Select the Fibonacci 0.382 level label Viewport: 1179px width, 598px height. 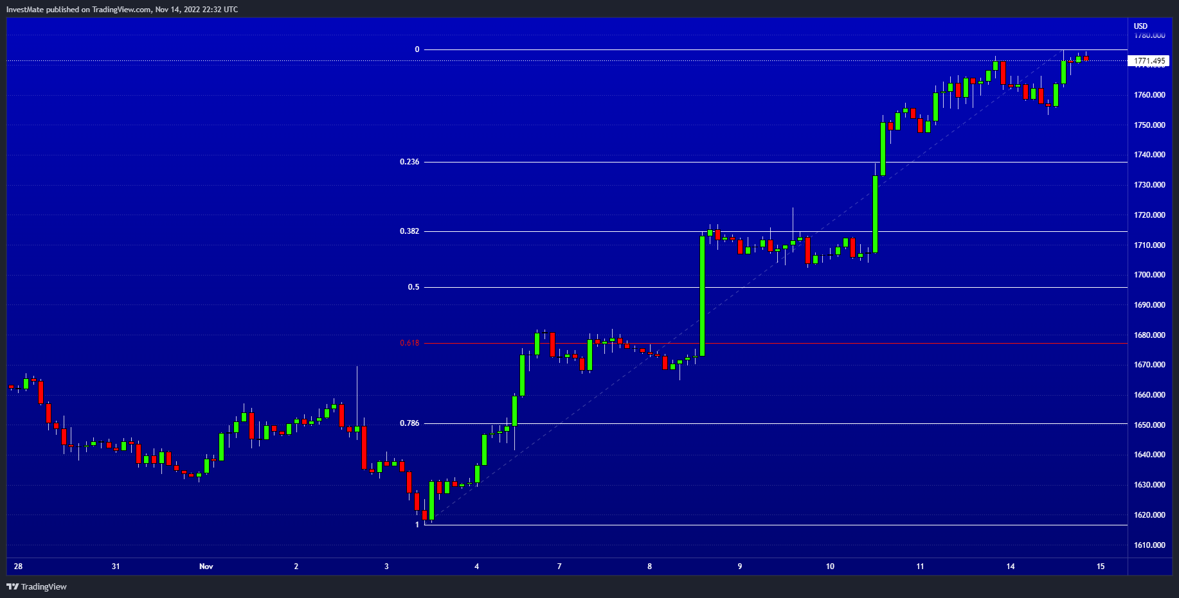410,231
